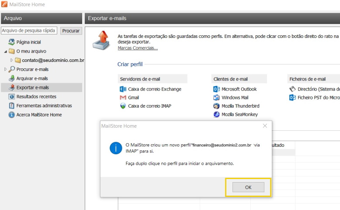The height and width of the screenshot is (210, 340).
Task: Click the Procurar e-mails magnifier icon
Action: 11,69
